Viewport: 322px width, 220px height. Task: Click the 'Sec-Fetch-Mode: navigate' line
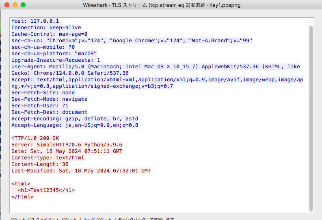point(50,99)
